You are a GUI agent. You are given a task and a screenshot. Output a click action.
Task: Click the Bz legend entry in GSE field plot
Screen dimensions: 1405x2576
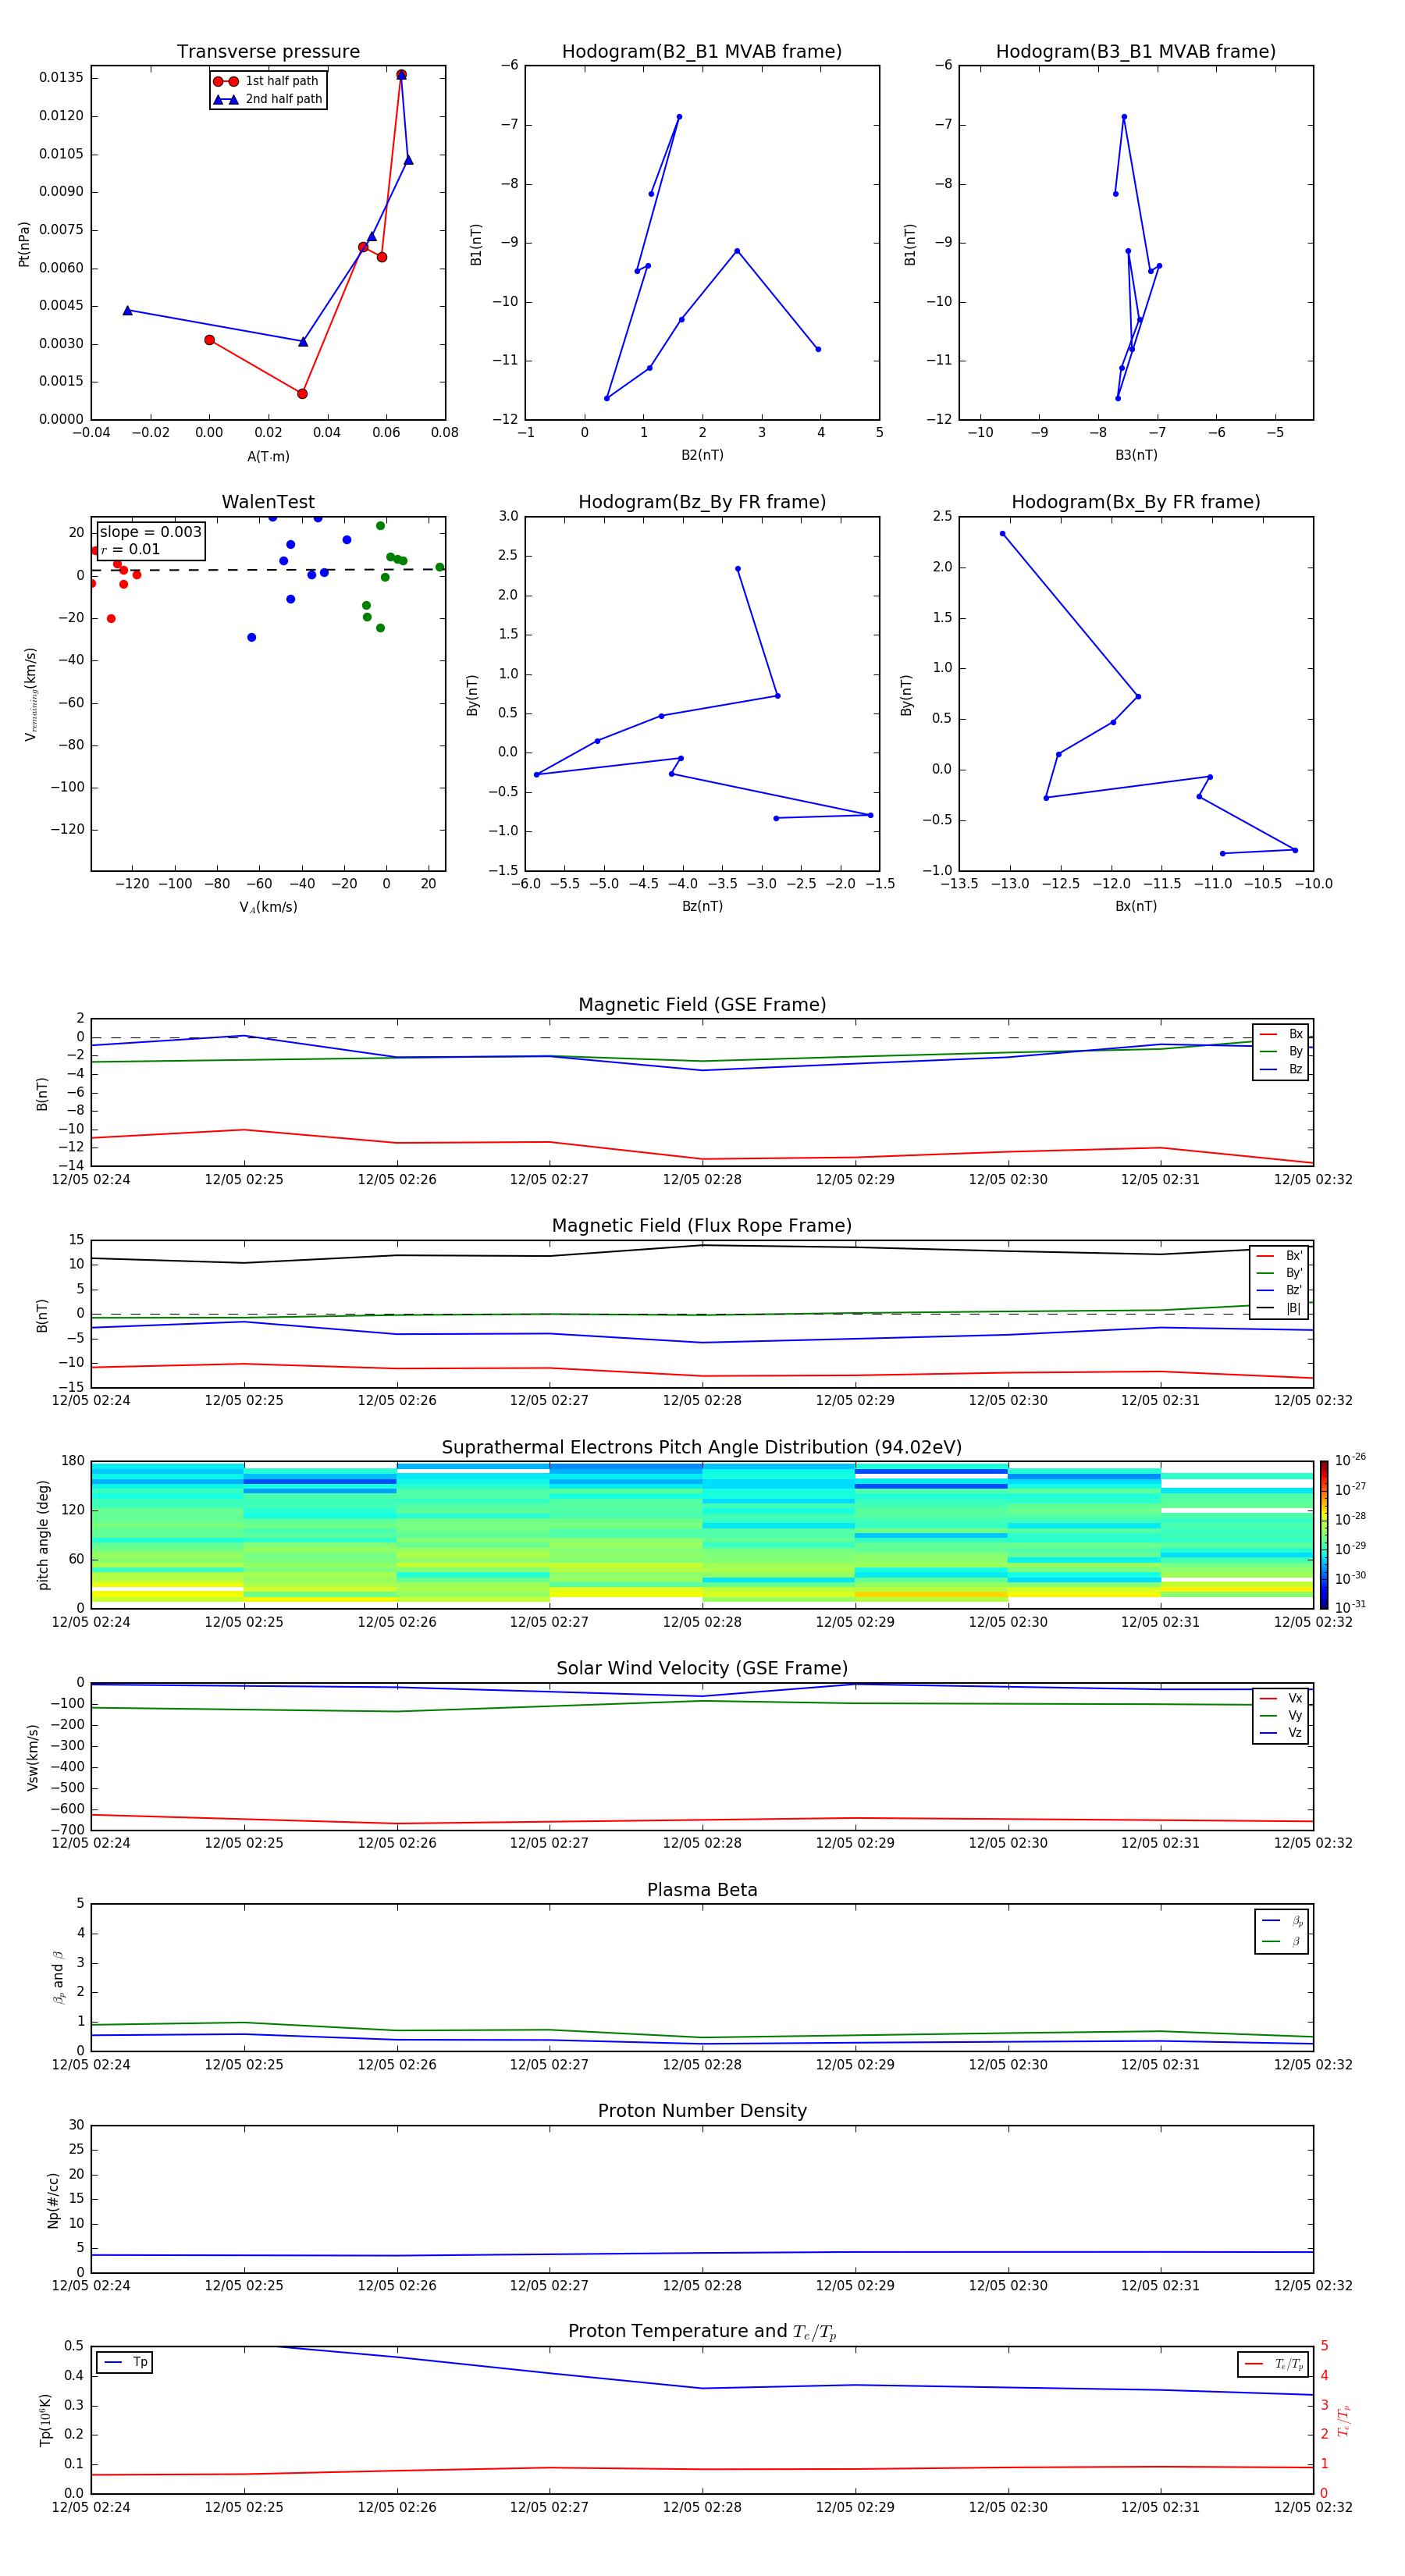click(1281, 1070)
